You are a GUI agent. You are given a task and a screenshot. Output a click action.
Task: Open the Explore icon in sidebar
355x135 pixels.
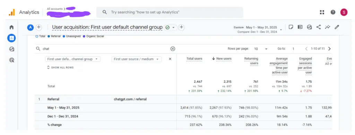pos(11,49)
